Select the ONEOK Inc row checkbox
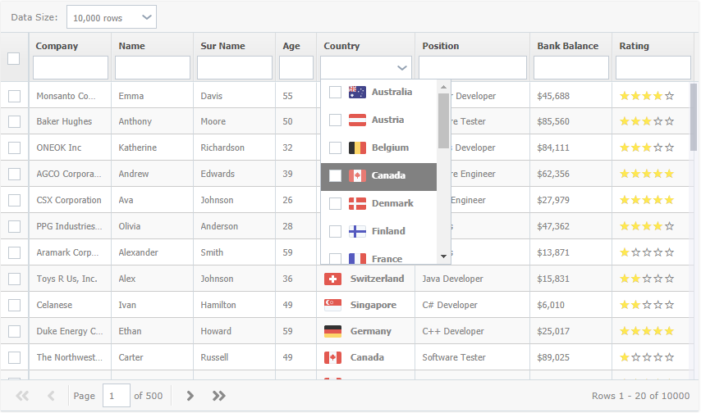701x413 pixels. 14,147
